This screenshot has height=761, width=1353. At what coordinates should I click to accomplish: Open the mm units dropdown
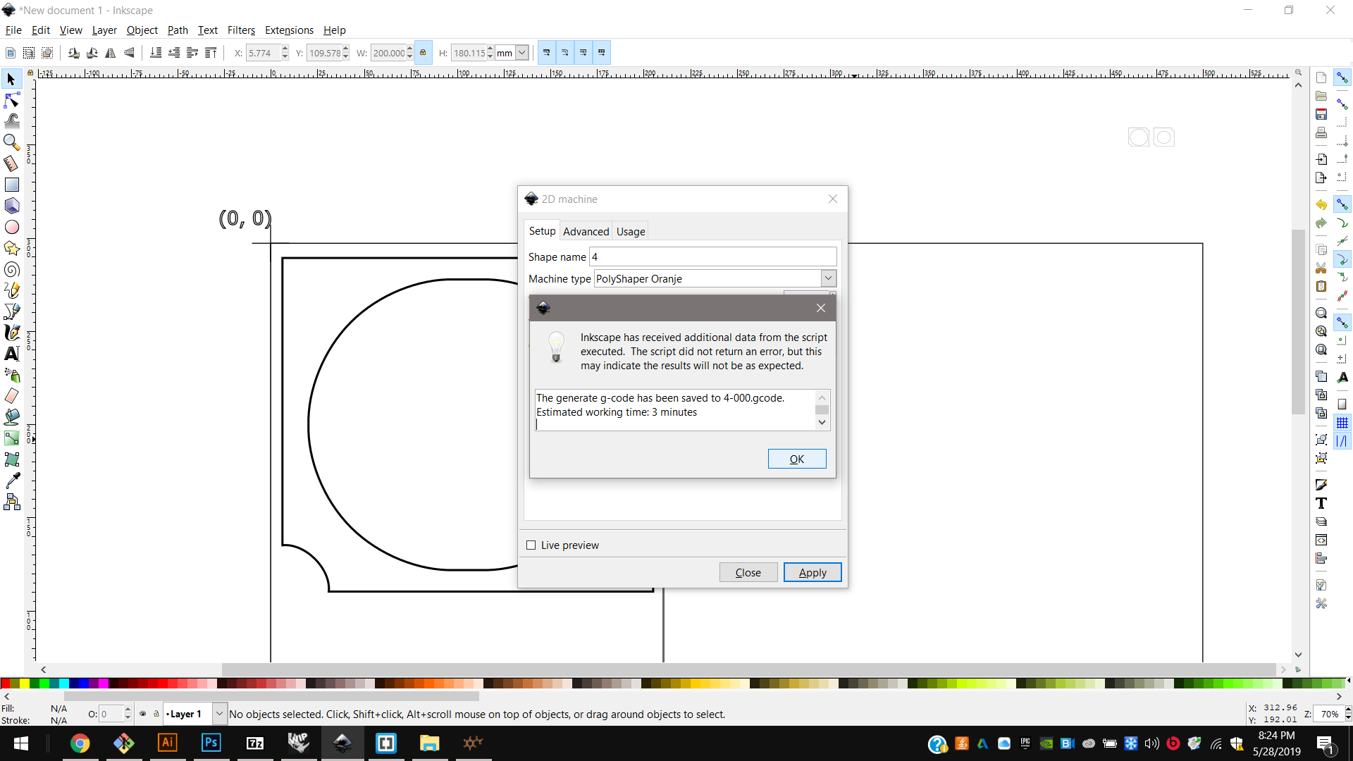(522, 53)
